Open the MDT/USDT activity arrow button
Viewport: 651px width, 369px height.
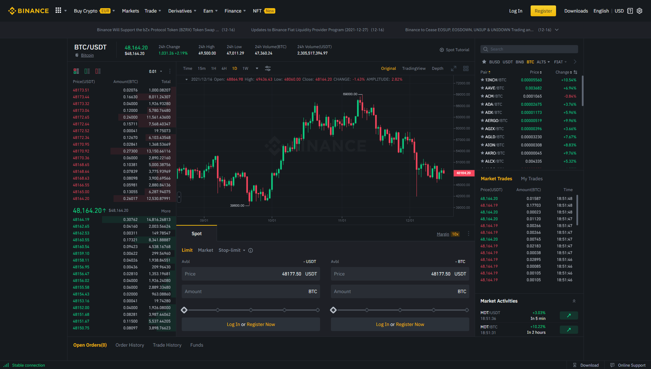[569, 315]
